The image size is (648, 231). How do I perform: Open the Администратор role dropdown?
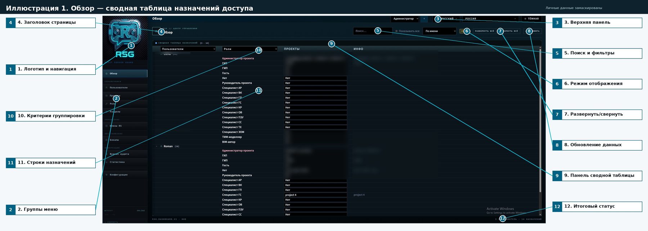pos(405,19)
